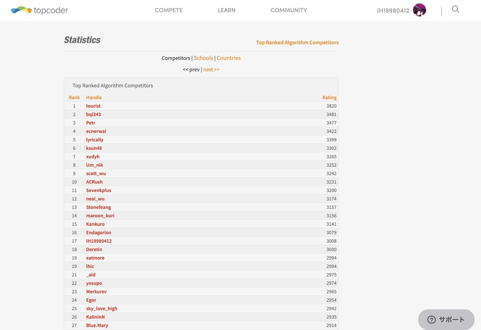Click the rating value 3477
The image size is (481, 330).
[331, 123]
